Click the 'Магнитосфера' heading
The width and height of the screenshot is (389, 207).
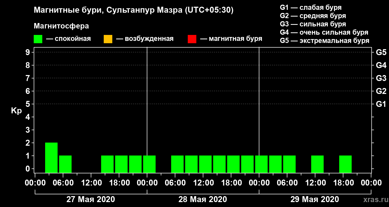[x=61, y=26]
